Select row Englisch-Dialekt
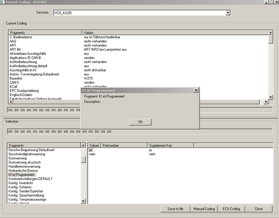The image size is (279, 218). click(21, 95)
